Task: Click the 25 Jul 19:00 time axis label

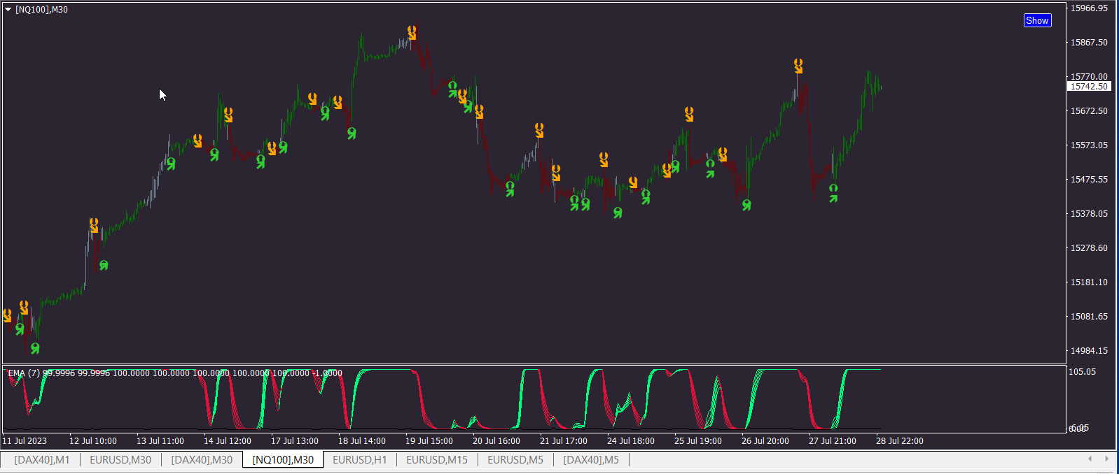Action: pyautogui.click(x=698, y=441)
